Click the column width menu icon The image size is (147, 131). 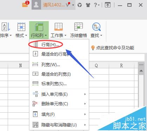[35, 64]
